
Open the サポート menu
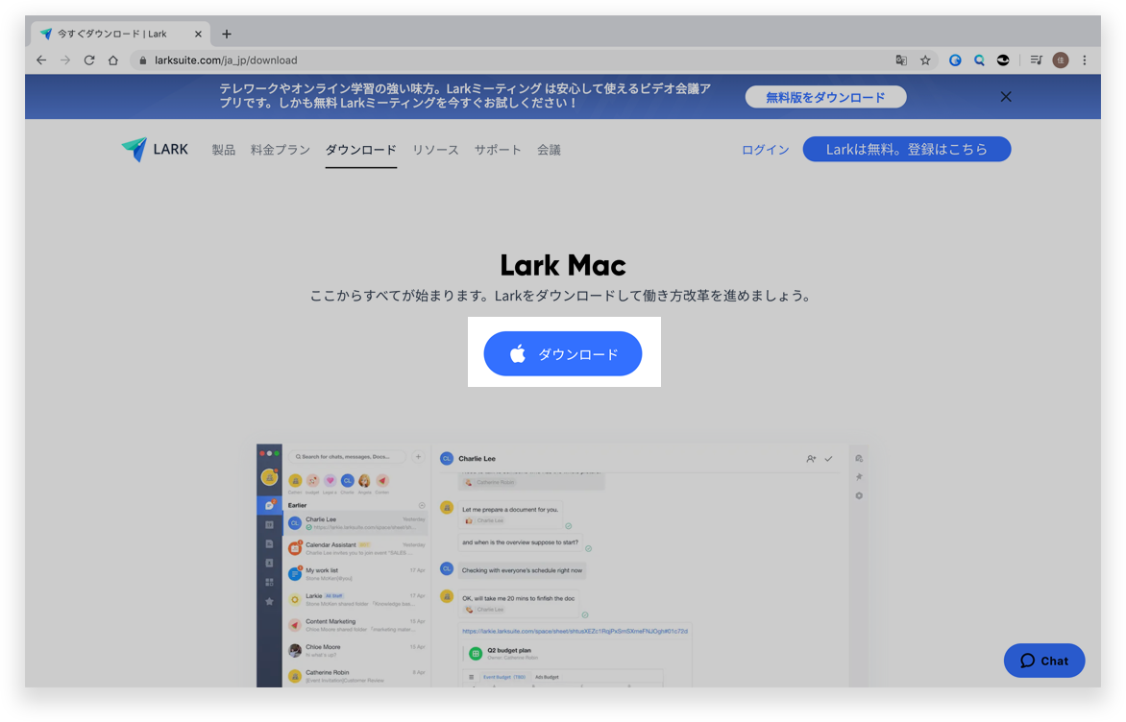[498, 150]
